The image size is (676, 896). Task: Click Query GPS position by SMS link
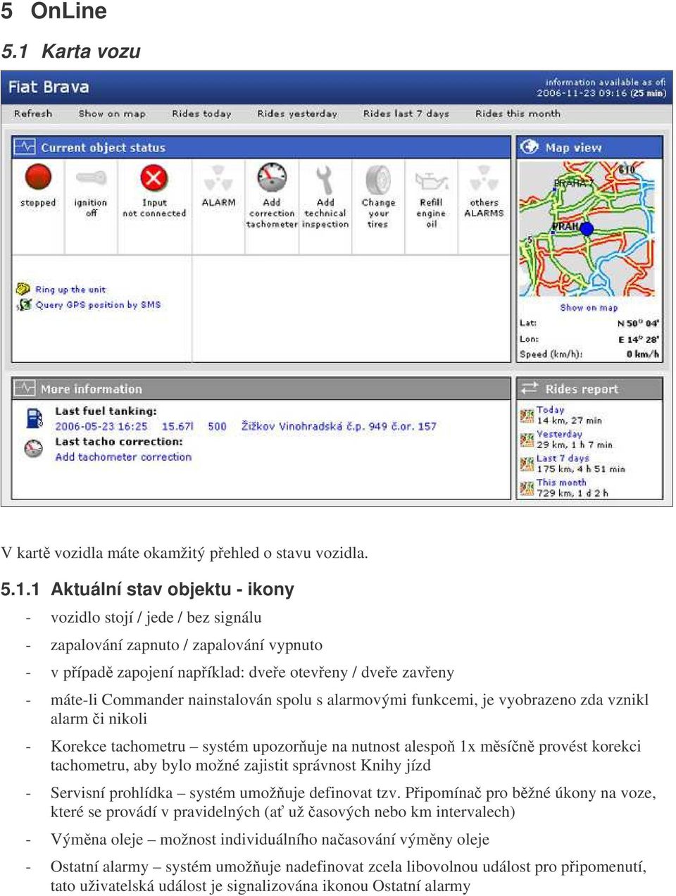[98, 305]
